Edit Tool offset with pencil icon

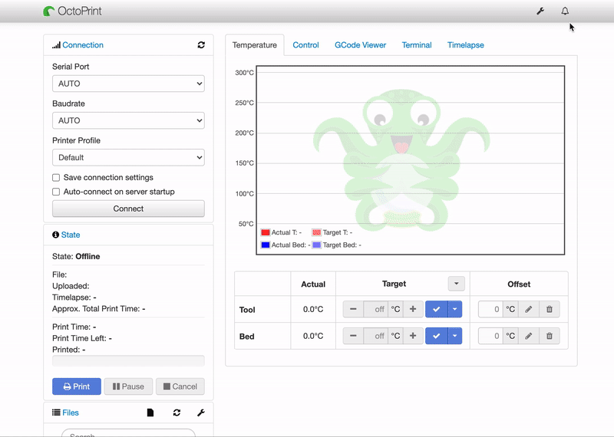point(528,310)
